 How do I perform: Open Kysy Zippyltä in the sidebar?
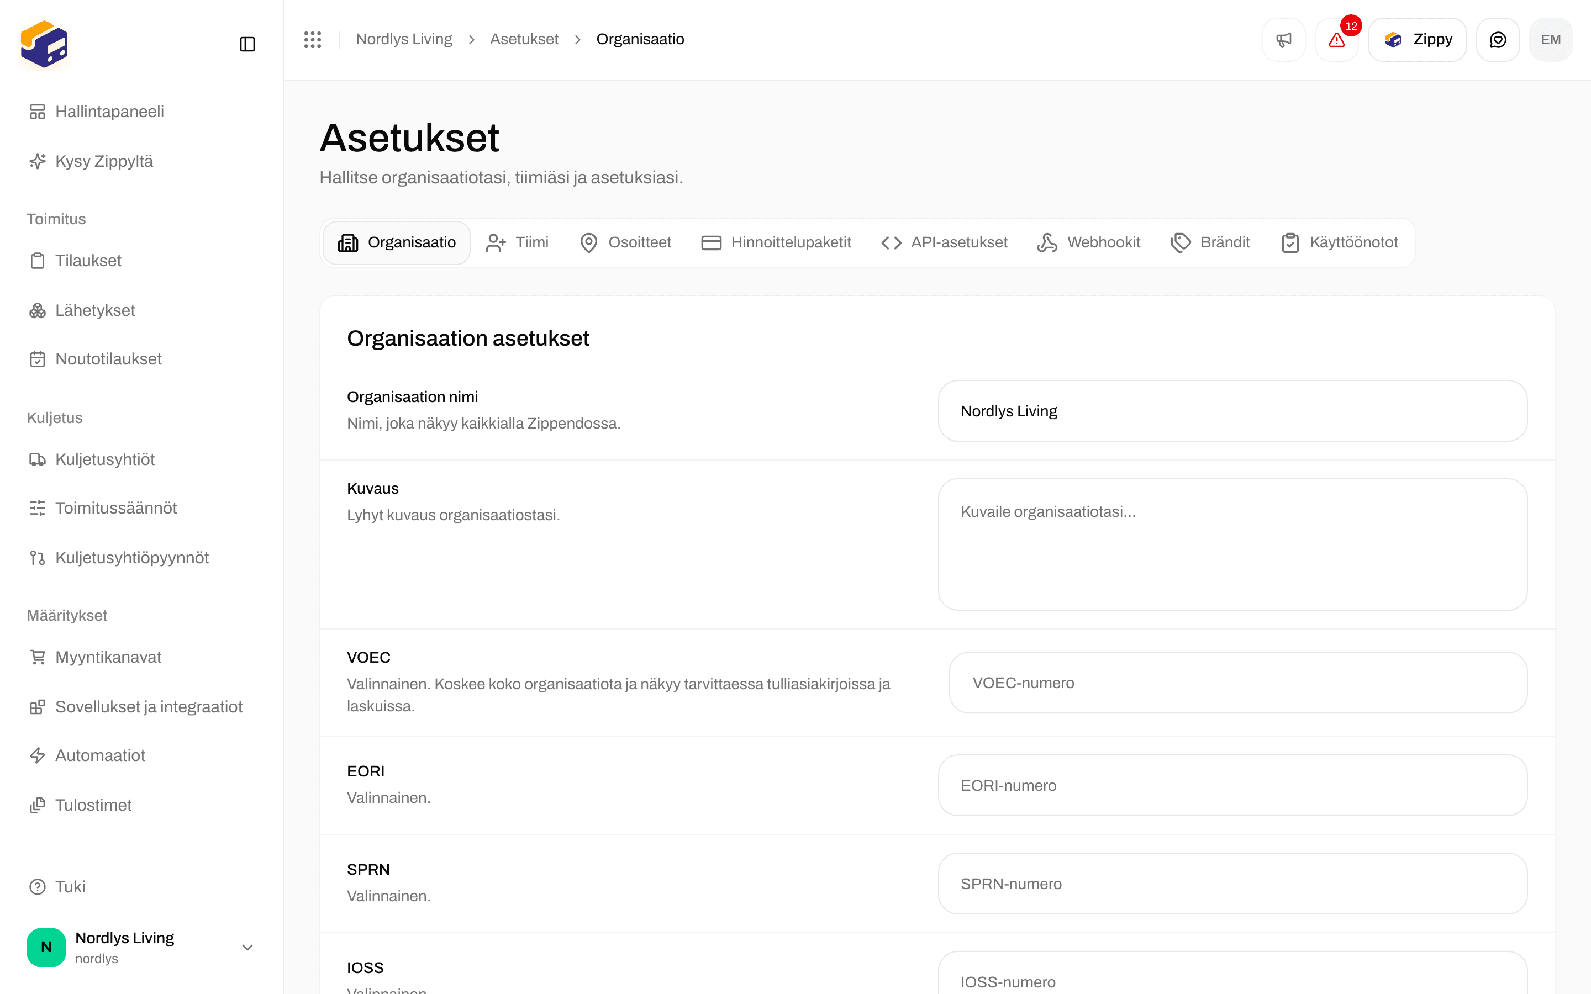click(141, 161)
